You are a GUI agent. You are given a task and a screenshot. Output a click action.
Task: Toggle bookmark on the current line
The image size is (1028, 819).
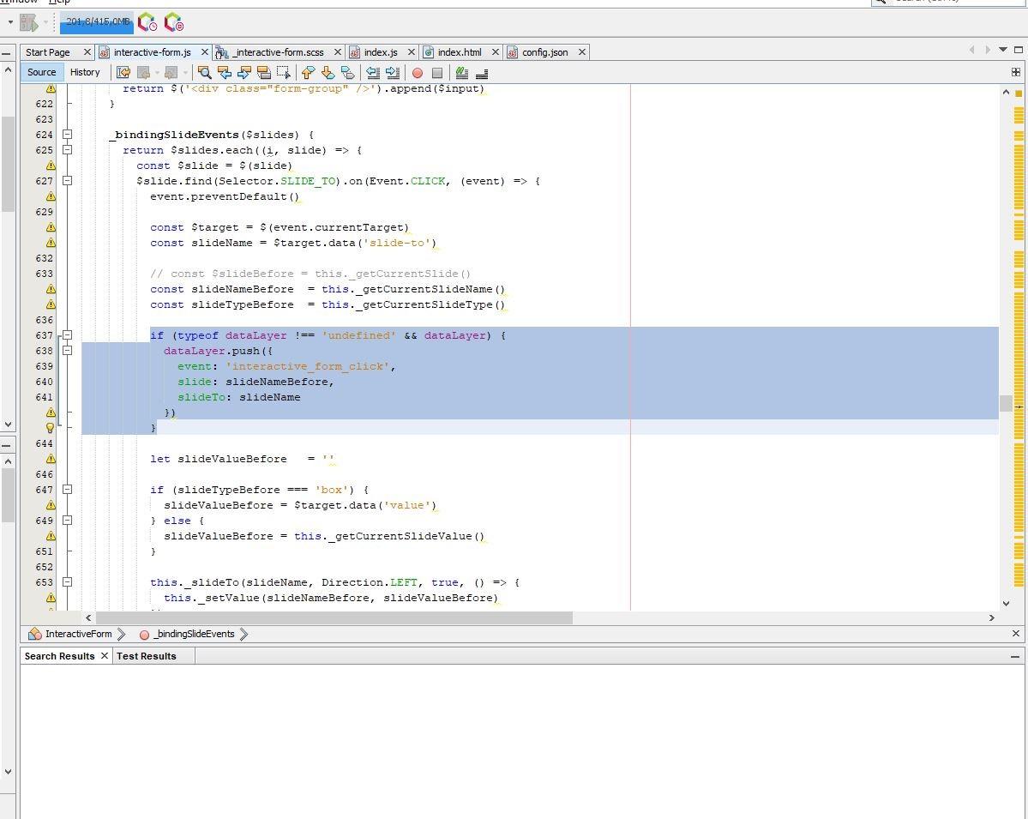347,73
